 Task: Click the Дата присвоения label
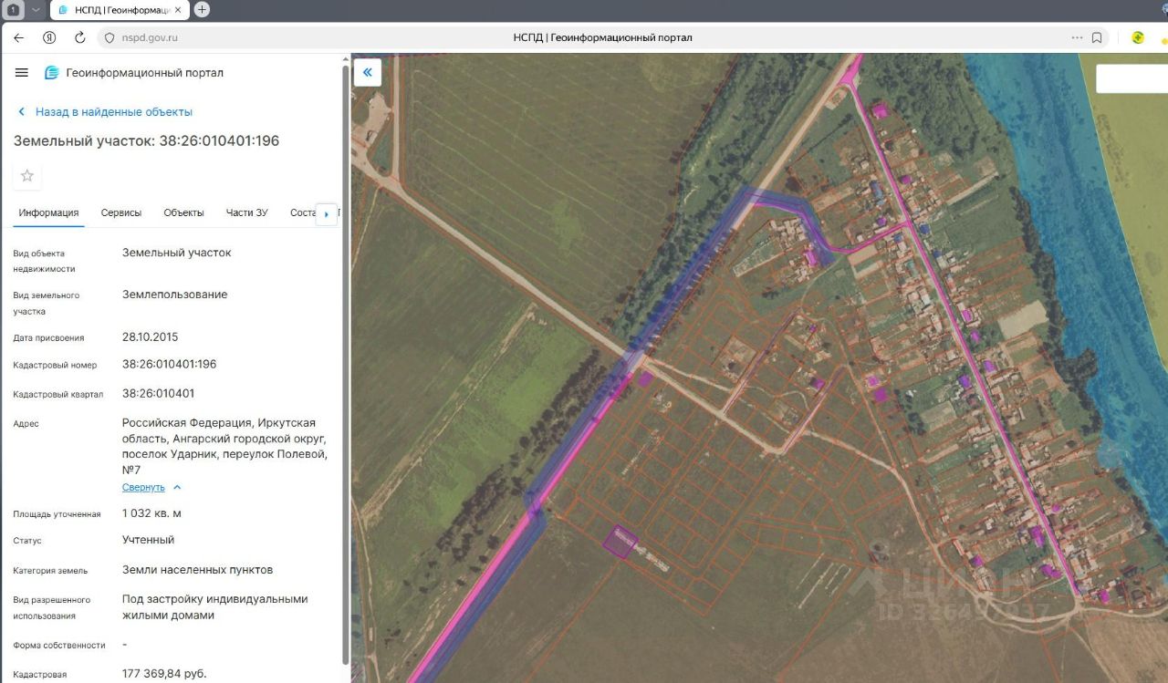tap(48, 337)
